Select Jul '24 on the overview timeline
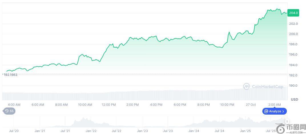Viewport: 306px width, 134px height. 219,131
